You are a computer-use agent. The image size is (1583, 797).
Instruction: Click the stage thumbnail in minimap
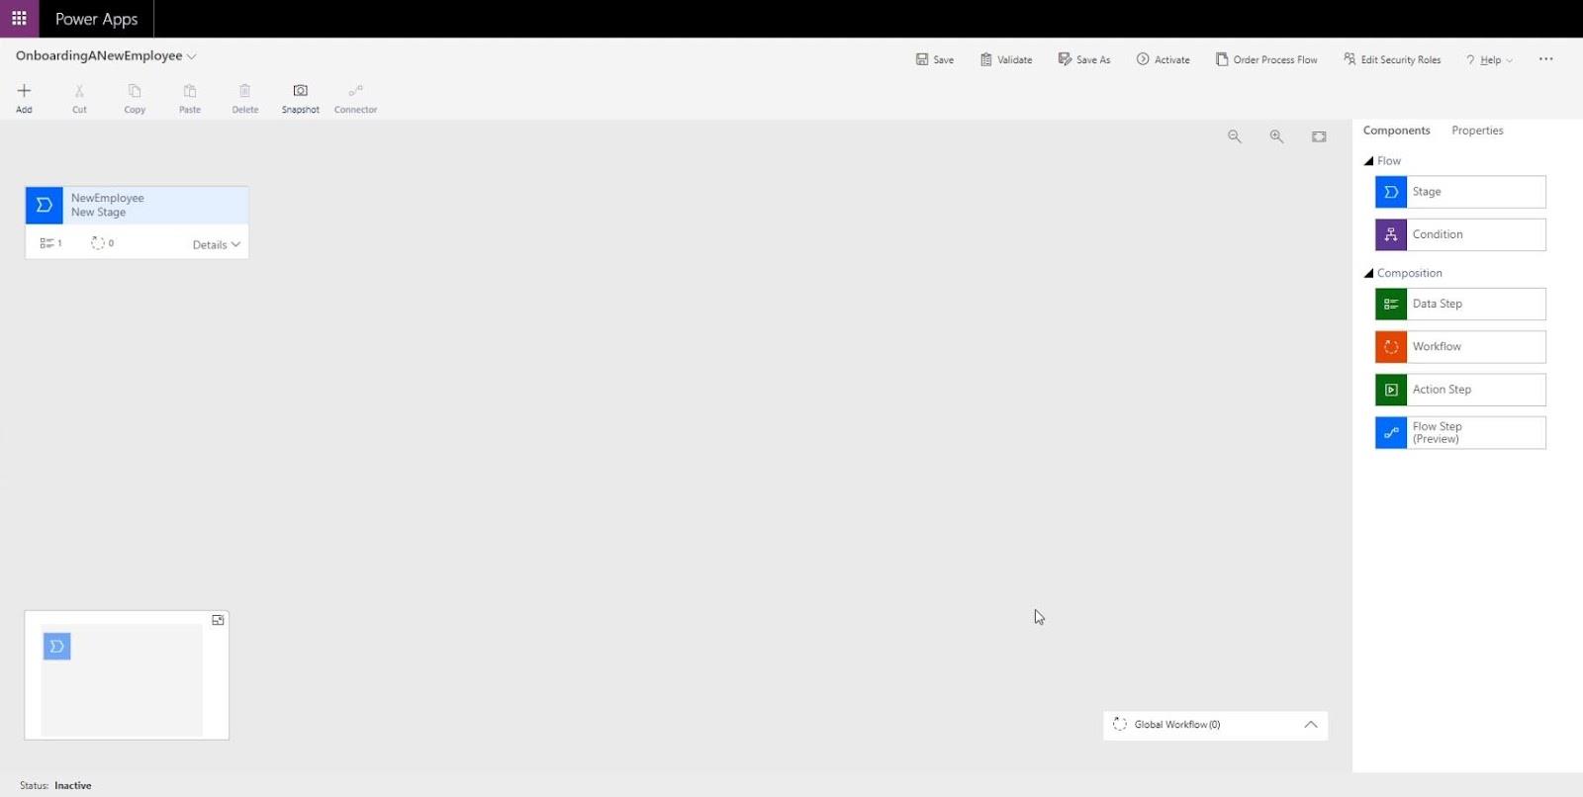pyautogui.click(x=57, y=647)
